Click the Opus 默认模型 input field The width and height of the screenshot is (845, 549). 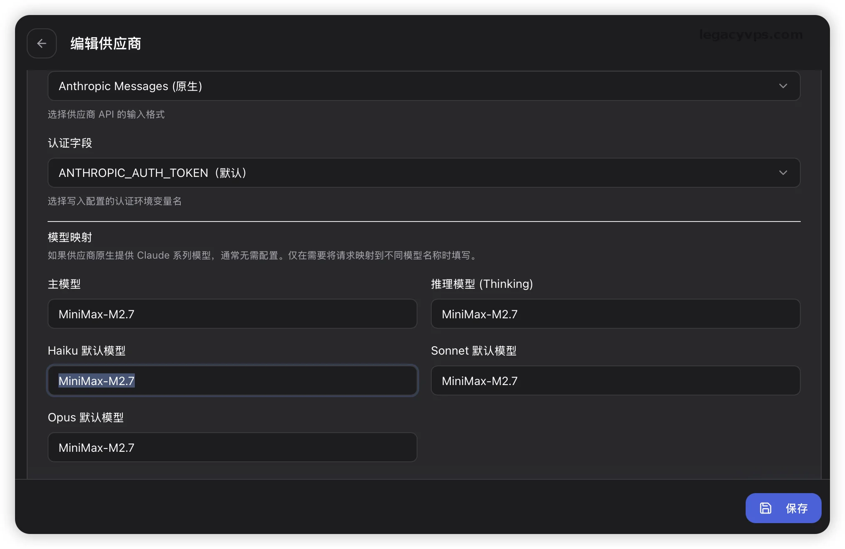click(232, 447)
